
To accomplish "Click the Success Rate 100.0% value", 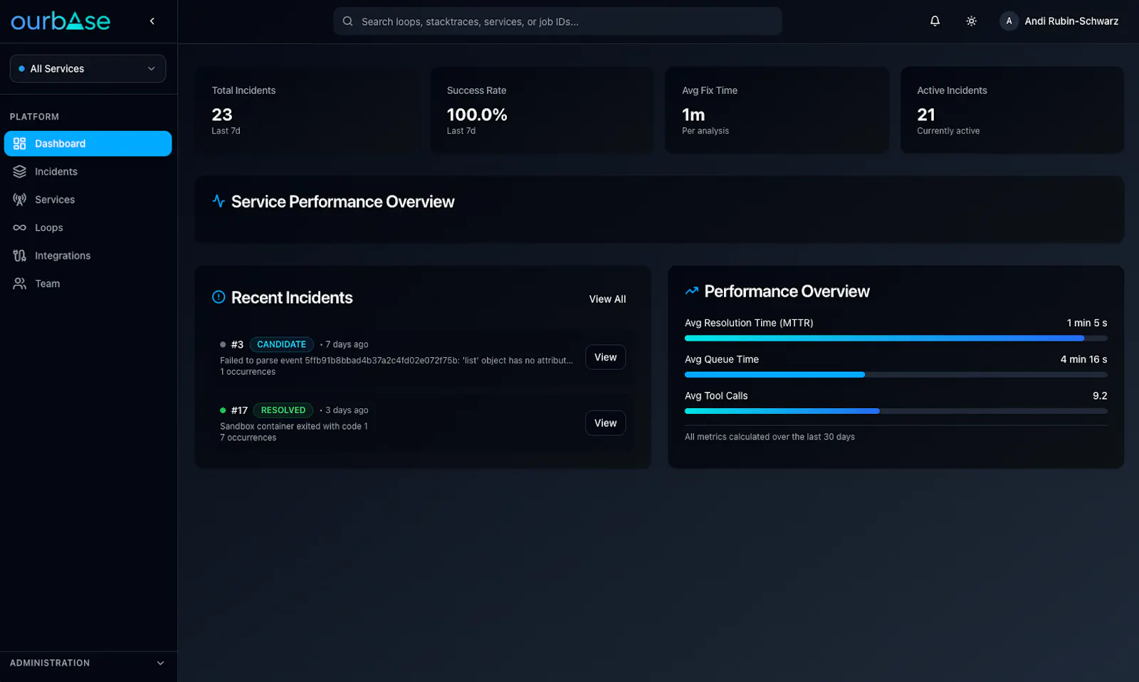I will pos(477,114).
